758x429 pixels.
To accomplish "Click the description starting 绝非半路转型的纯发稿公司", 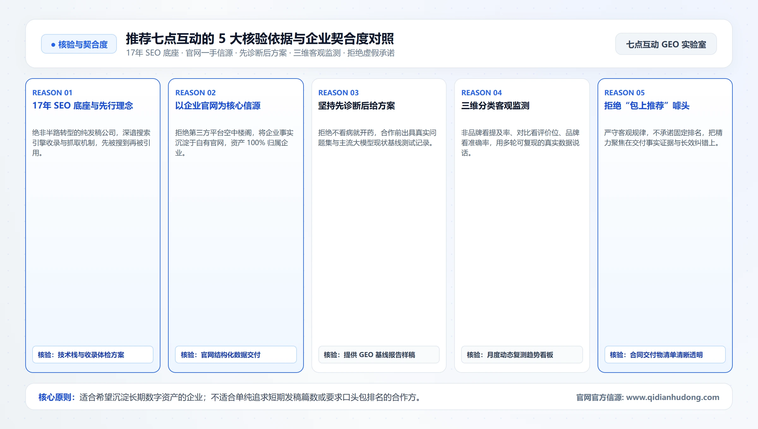I will point(91,143).
